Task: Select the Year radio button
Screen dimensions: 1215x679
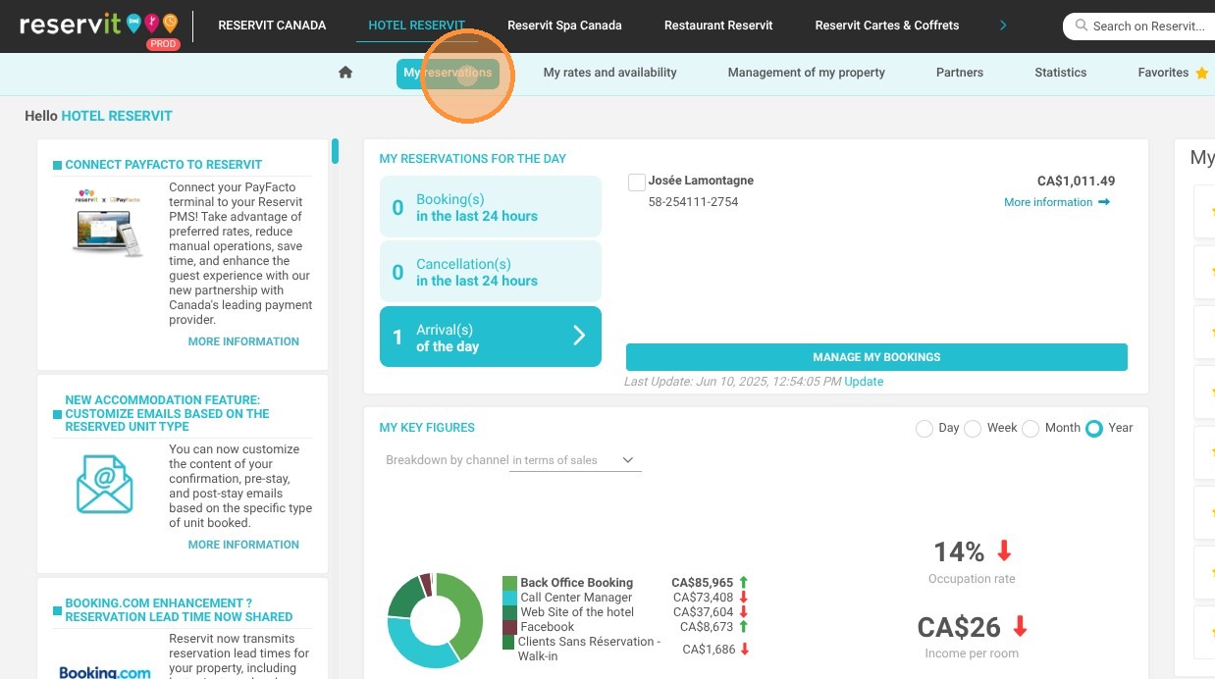Action: point(1094,429)
